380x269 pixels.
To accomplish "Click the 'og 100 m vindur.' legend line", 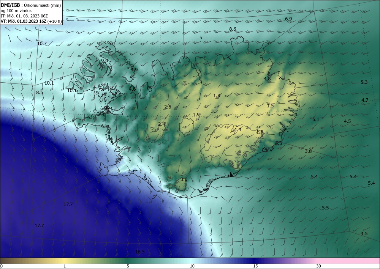I will pyautogui.click(x=16, y=11).
